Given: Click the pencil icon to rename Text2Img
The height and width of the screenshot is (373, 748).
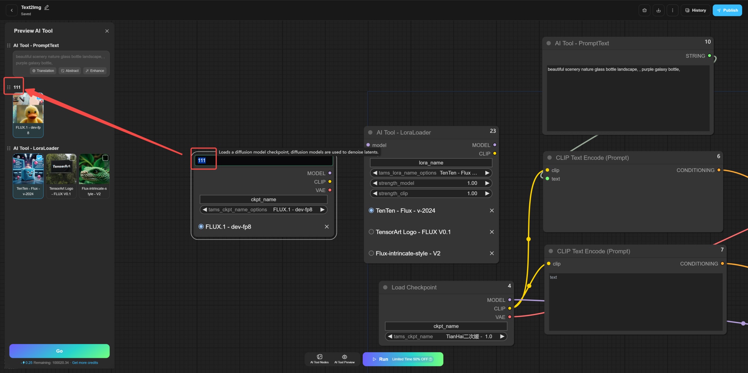Looking at the screenshot, I should click(x=47, y=7).
